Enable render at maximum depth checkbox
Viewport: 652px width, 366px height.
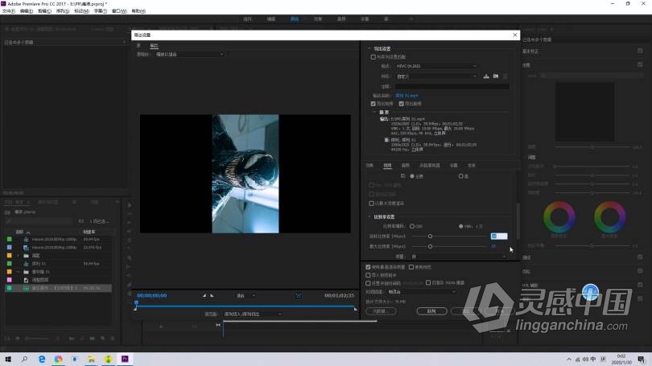click(x=371, y=204)
